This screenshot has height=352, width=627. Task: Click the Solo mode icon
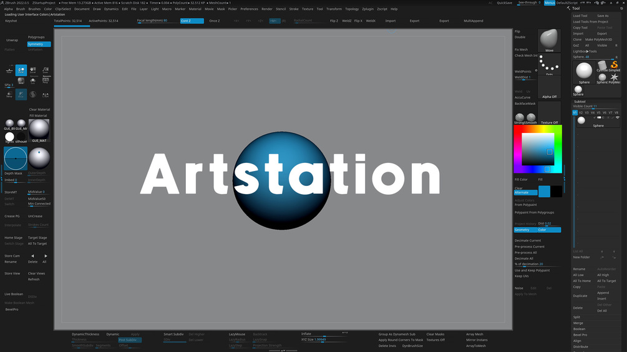click(x=33, y=81)
